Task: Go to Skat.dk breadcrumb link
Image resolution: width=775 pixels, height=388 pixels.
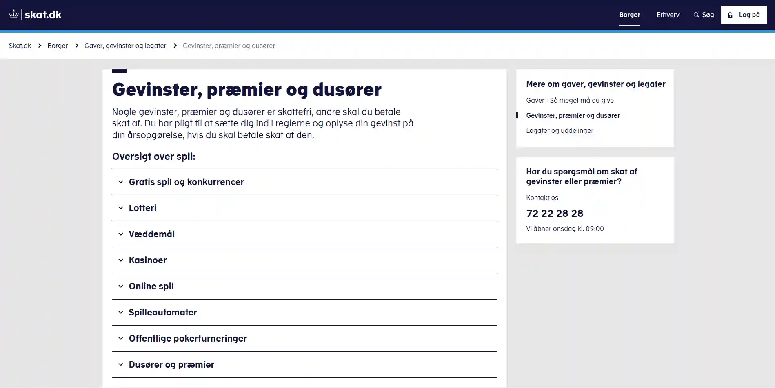Action: tap(20, 46)
